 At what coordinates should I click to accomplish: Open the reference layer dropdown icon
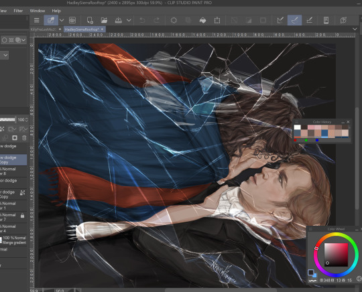(12, 129)
